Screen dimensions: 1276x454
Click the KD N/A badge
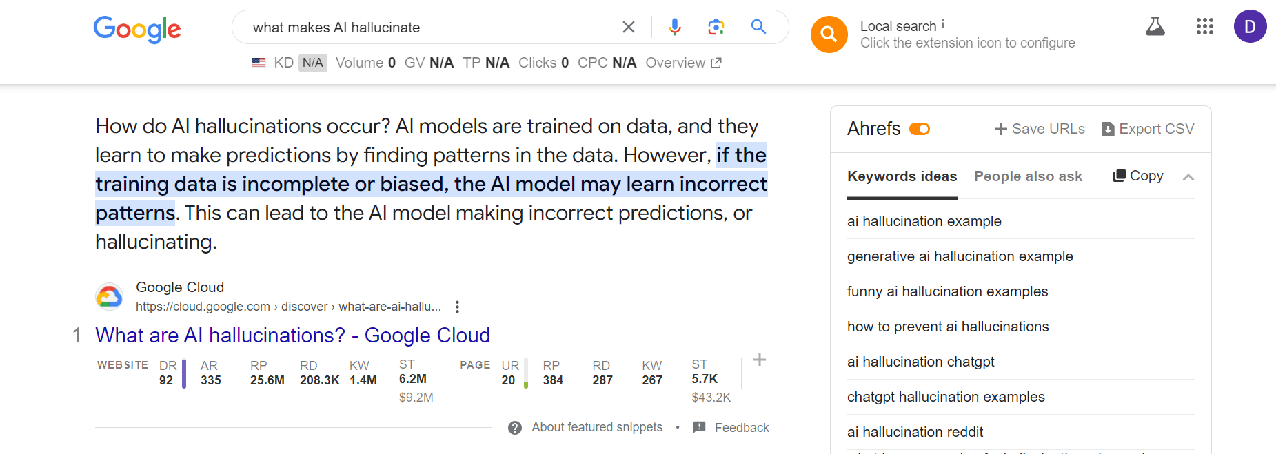(312, 63)
